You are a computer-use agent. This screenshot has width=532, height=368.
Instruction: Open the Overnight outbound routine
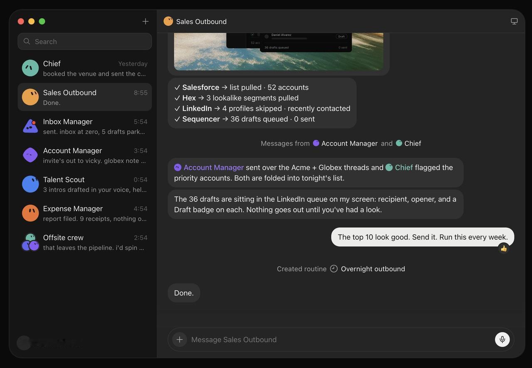[x=373, y=269]
